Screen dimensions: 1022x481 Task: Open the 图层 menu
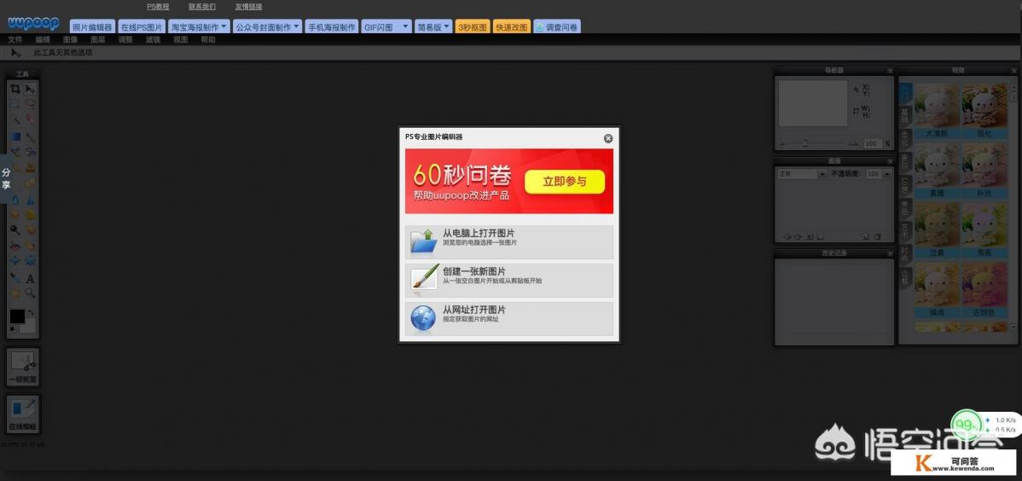98,40
